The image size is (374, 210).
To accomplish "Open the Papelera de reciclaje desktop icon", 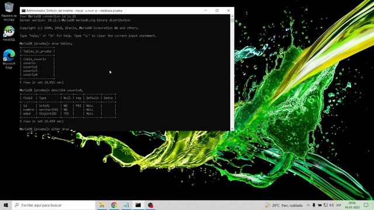I will click(x=9, y=11).
